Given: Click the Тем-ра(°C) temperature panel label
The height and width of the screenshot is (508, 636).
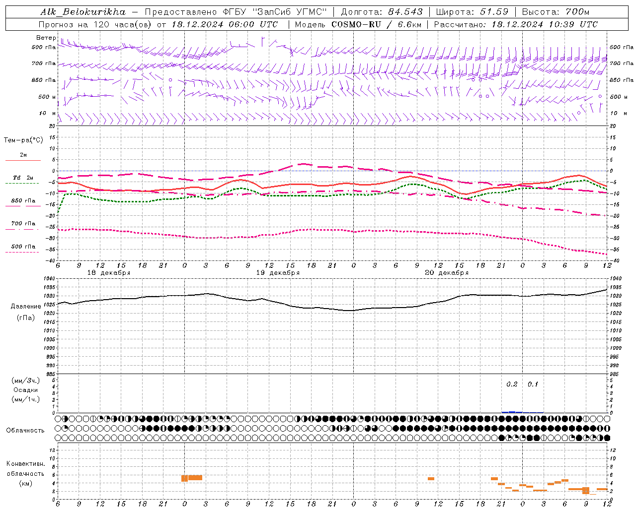Looking at the screenshot, I should (23, 140).
